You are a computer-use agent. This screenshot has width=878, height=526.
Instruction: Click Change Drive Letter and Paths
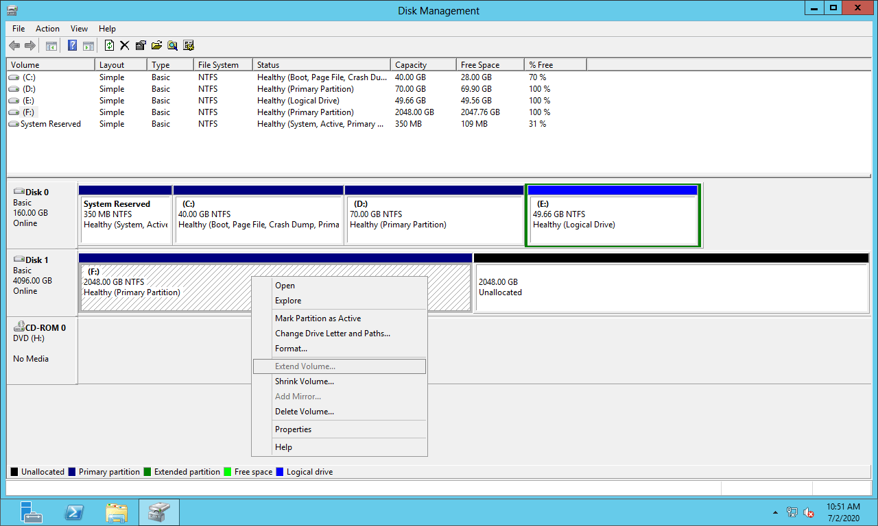332,334
